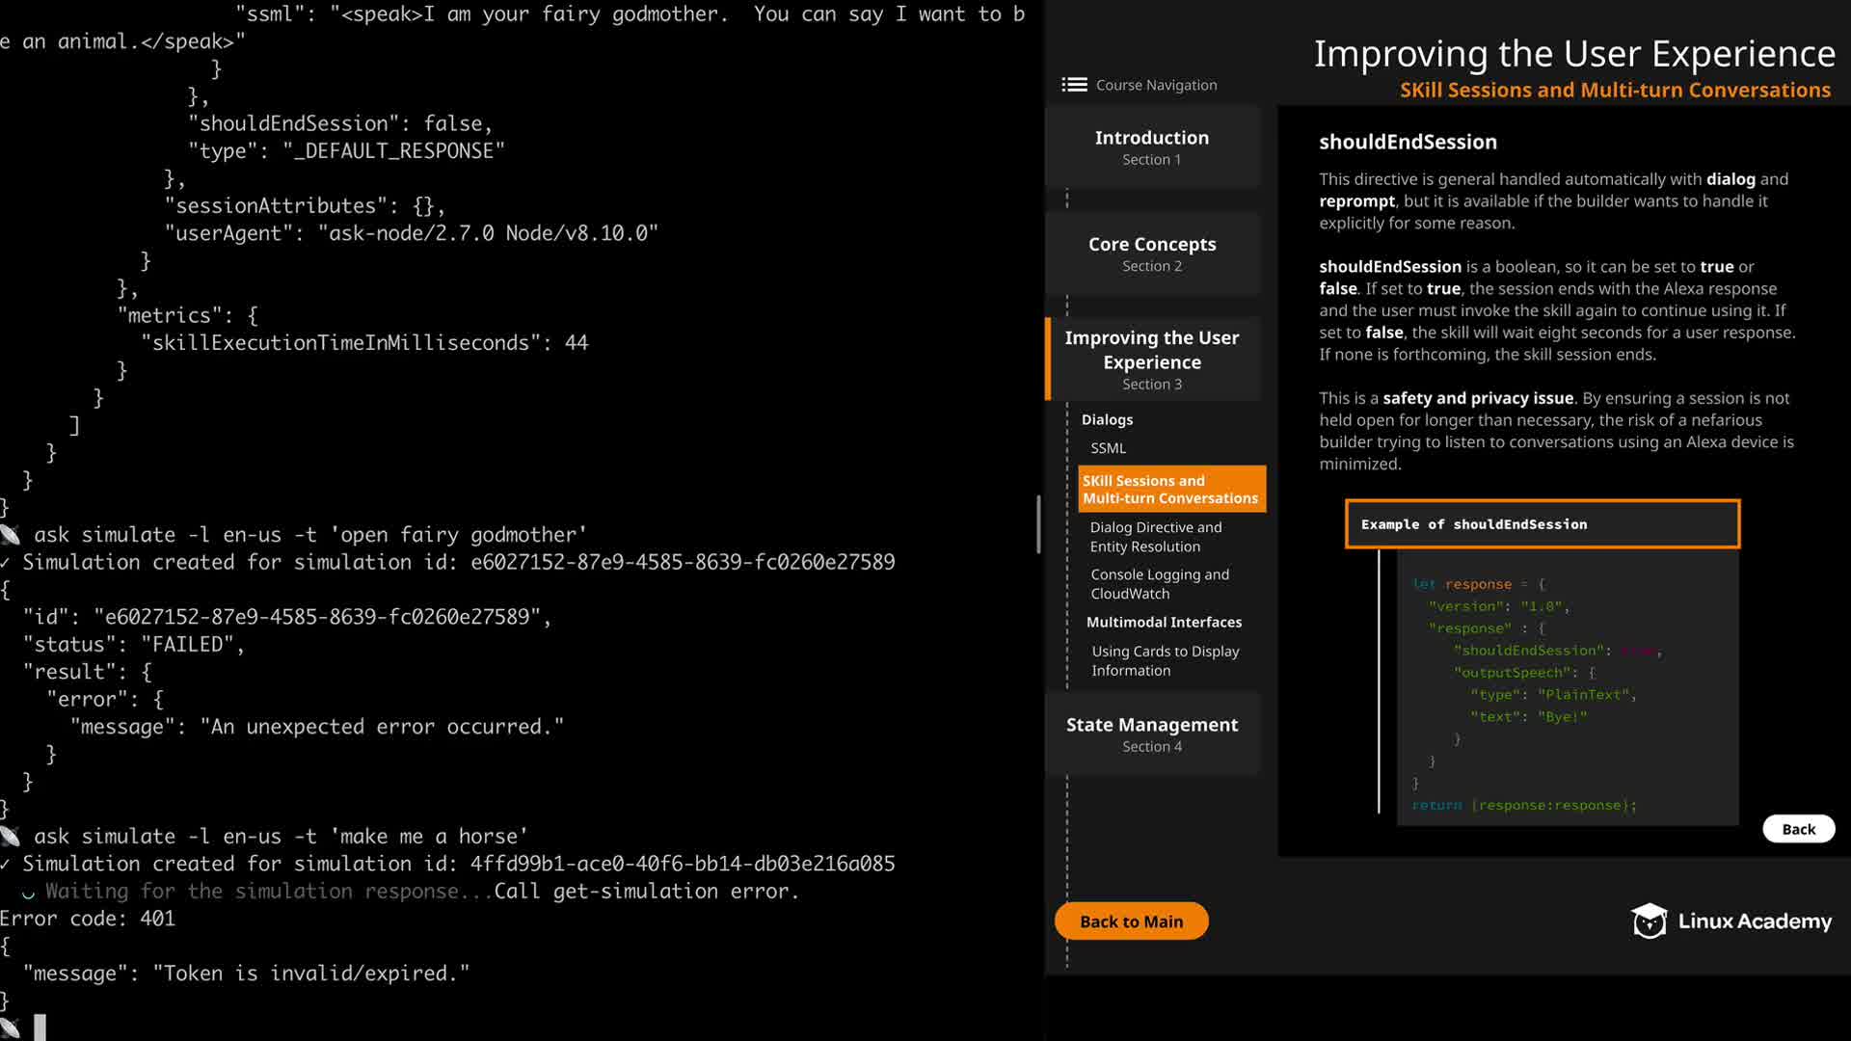Click the terminal cursor input line

click(40, 1028)
